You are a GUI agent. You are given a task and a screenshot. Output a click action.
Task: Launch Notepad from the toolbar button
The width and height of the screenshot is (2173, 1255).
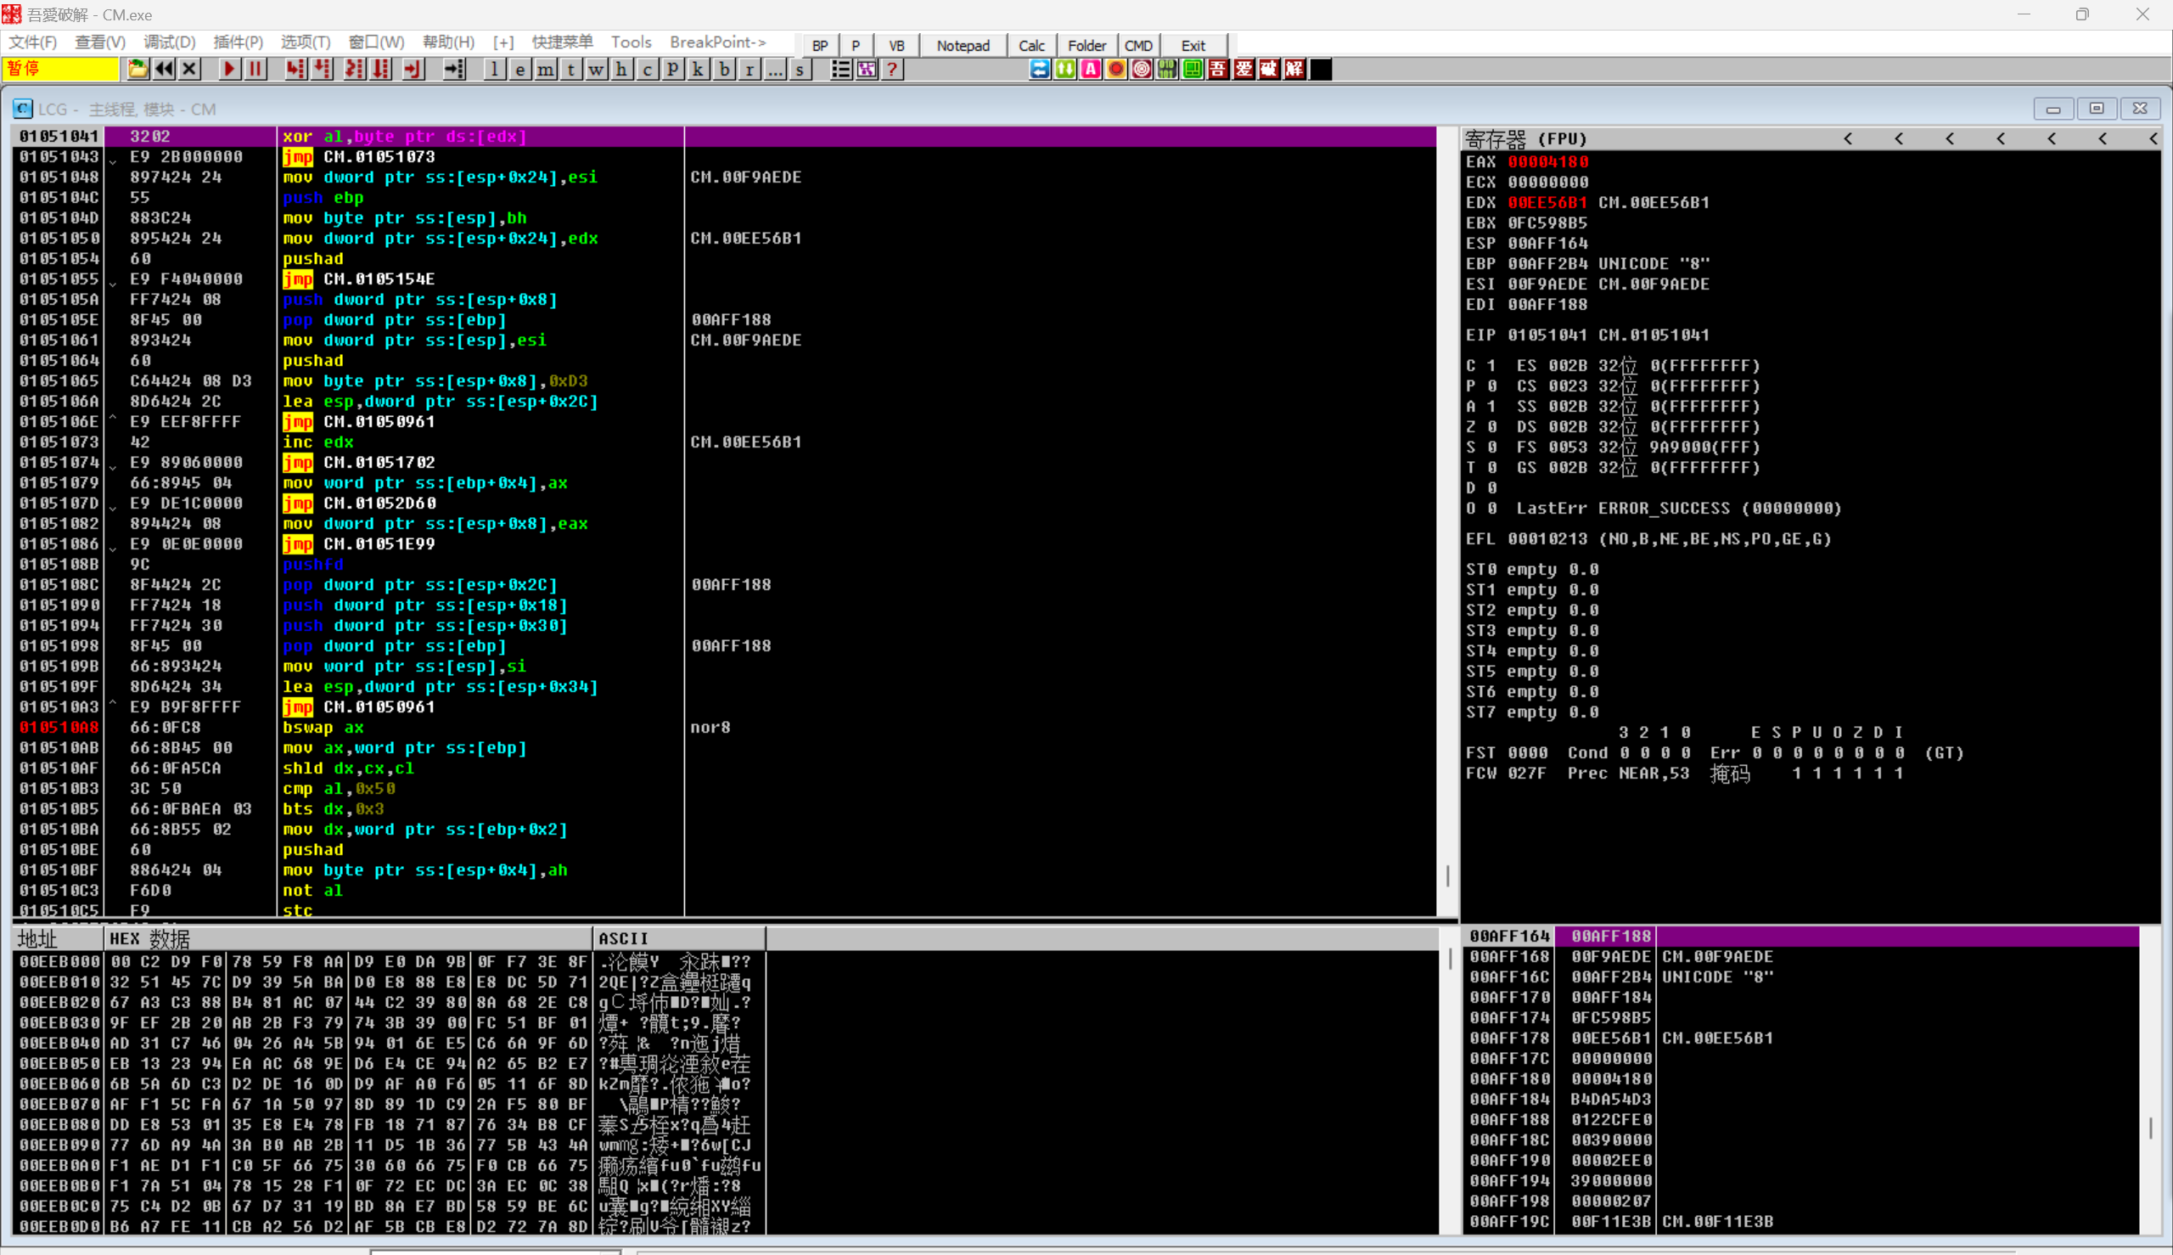pyautogui.click(x=963, y=46)
